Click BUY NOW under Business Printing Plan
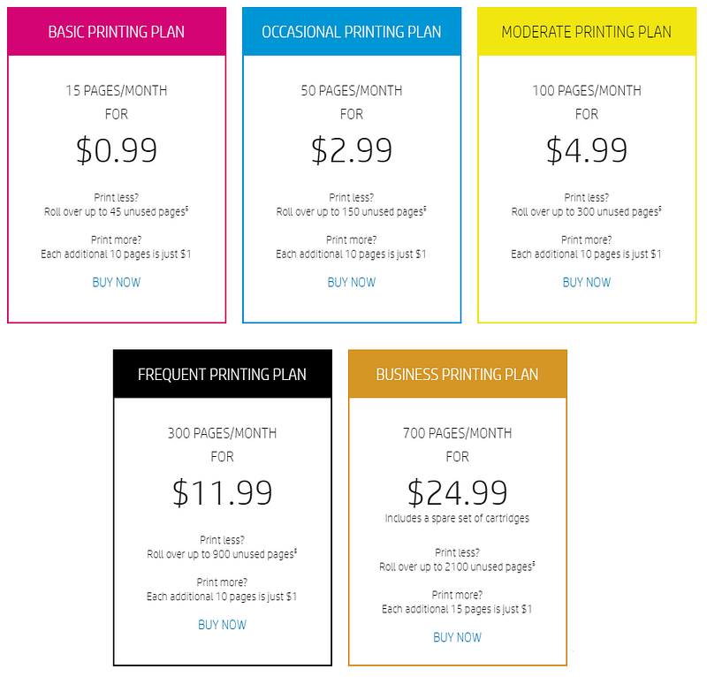This screenshot has height=677, width=707. coord(457,637)
